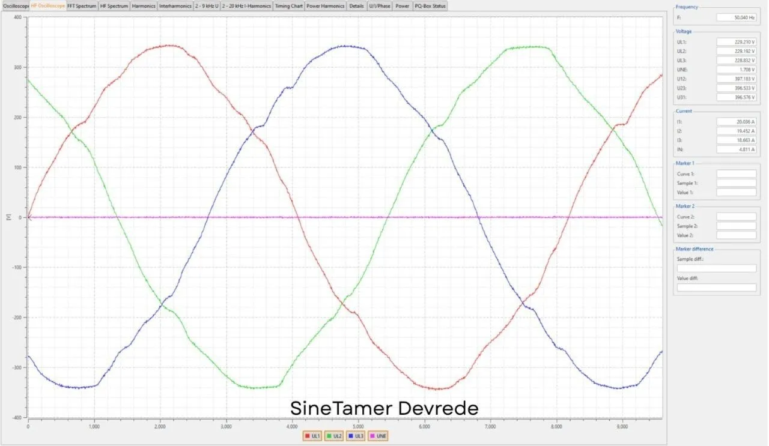769x446 pixels.
Task: Click the Marker difference Value diff field
Action: pyautogui.click(x=716, y=288)
